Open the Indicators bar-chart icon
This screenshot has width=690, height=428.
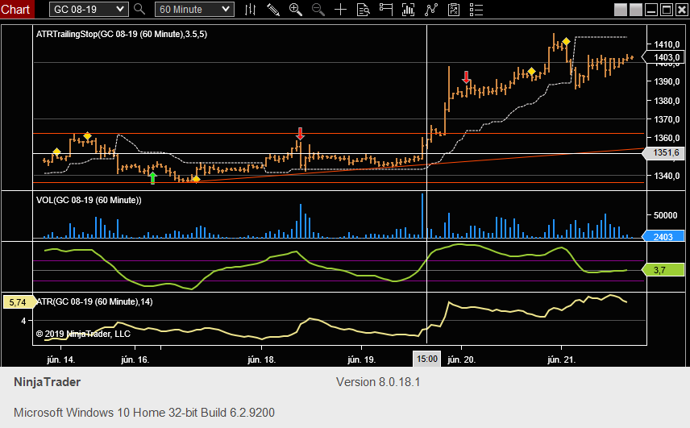pos(409,10)
